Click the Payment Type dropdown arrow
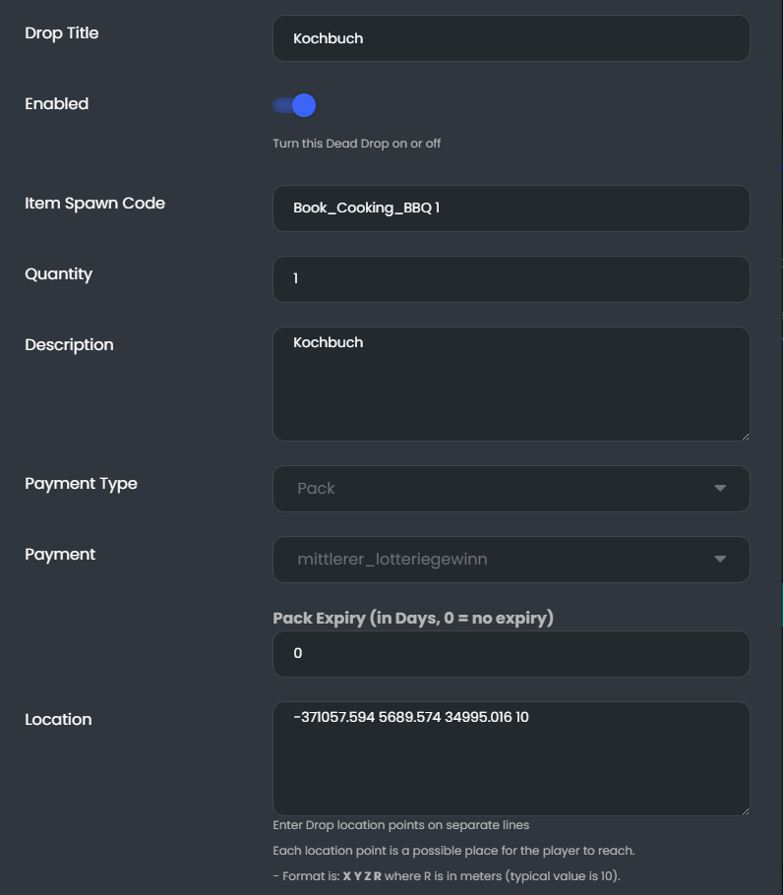The width and height of the screenshot is (783, 895). pyautogui.click(x=720, y=489)
